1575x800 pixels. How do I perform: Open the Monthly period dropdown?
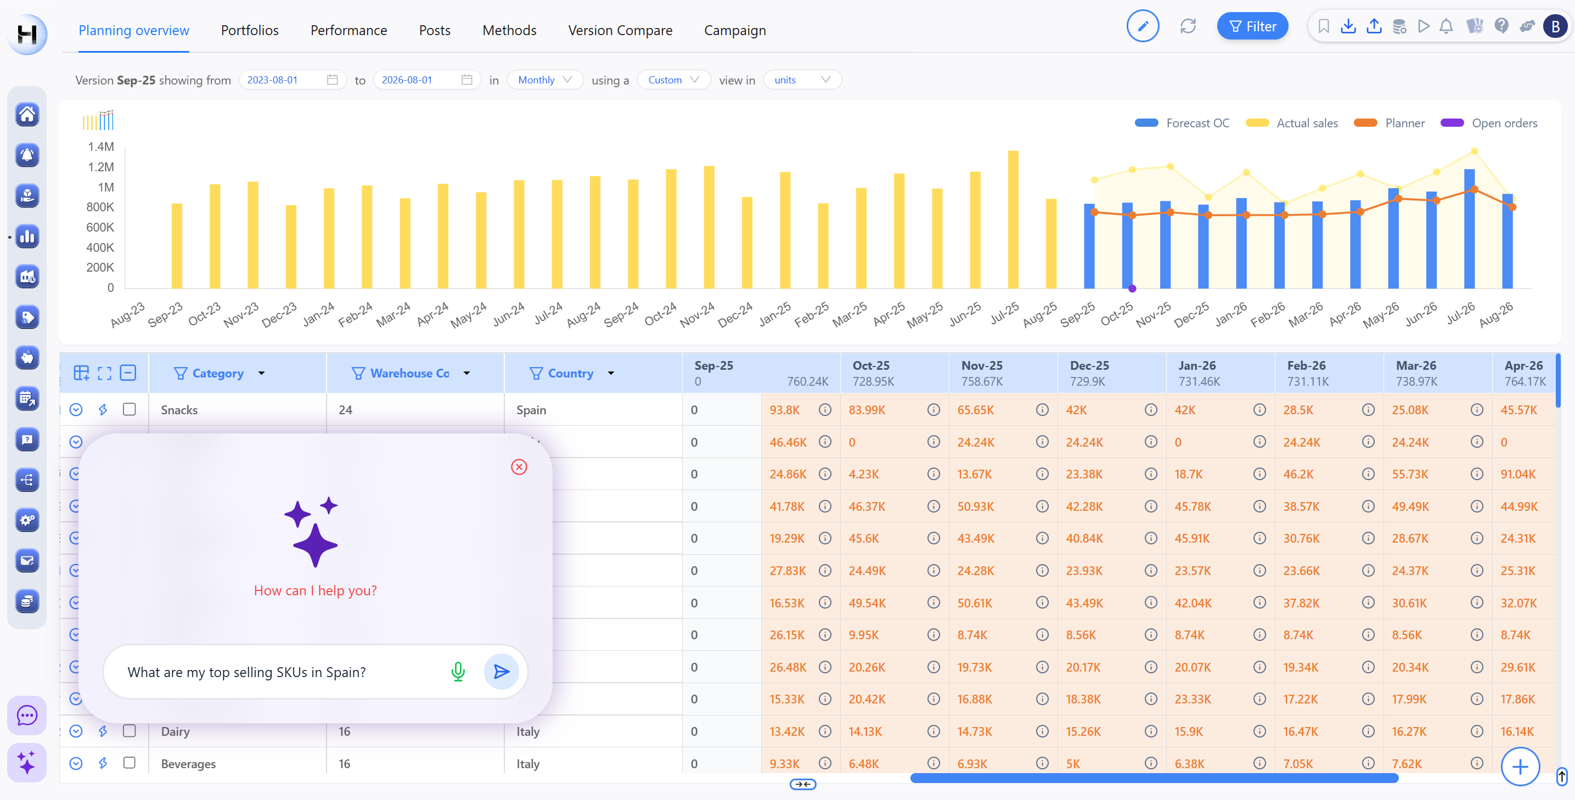click(x=544, y=80)
